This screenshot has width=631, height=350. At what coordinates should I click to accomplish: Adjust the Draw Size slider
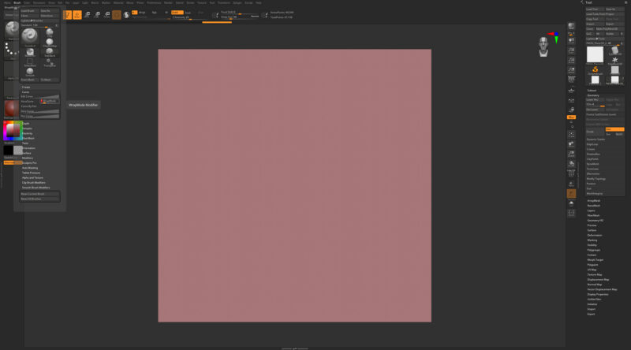coord(240,17)
